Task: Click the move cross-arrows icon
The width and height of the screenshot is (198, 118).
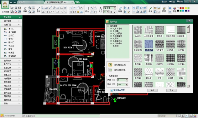Action: 134,8
